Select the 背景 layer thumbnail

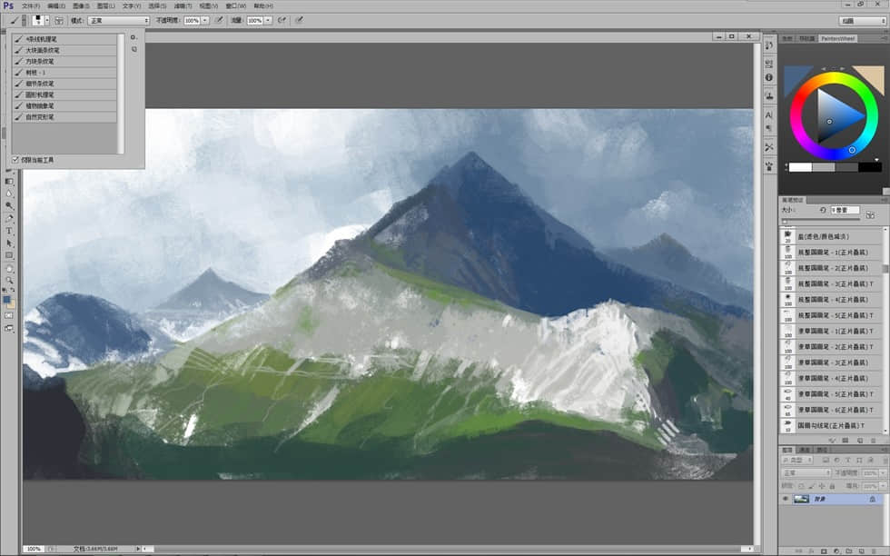coord(801,499)
